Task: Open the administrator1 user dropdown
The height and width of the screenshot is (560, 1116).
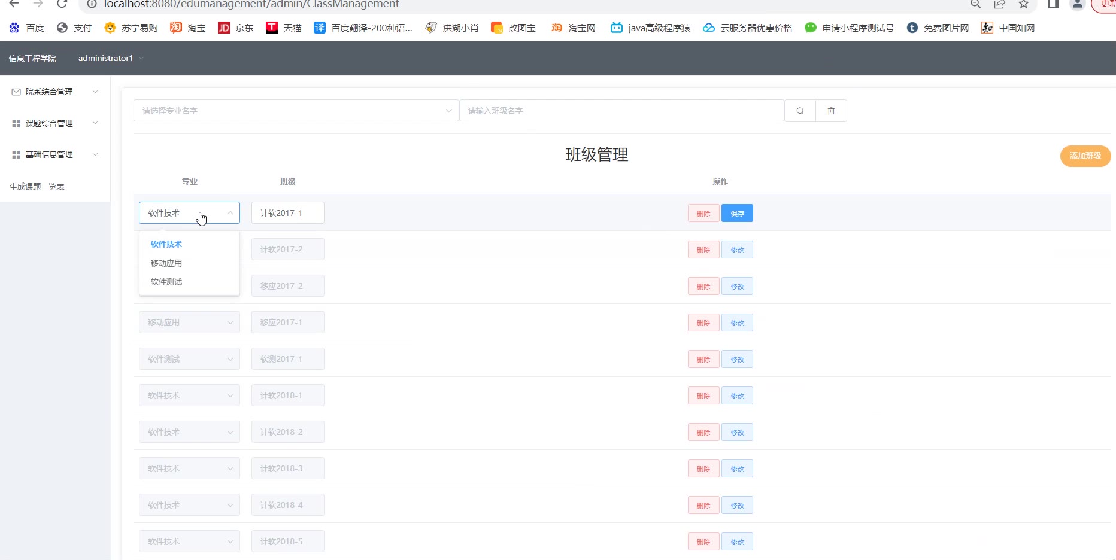Action: (111, 58)
